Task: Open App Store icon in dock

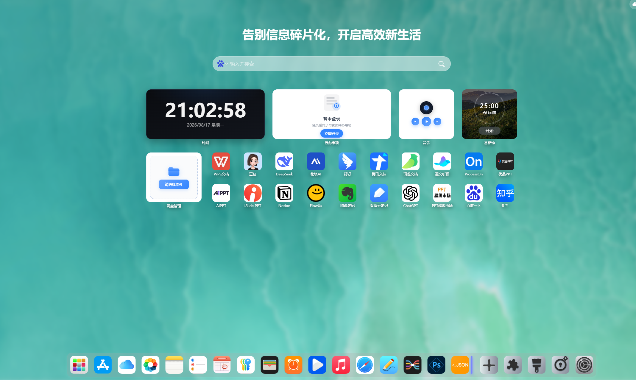Action: tap(103, 365)
